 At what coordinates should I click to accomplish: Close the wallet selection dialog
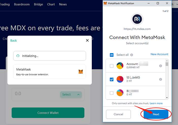(87, 40)
